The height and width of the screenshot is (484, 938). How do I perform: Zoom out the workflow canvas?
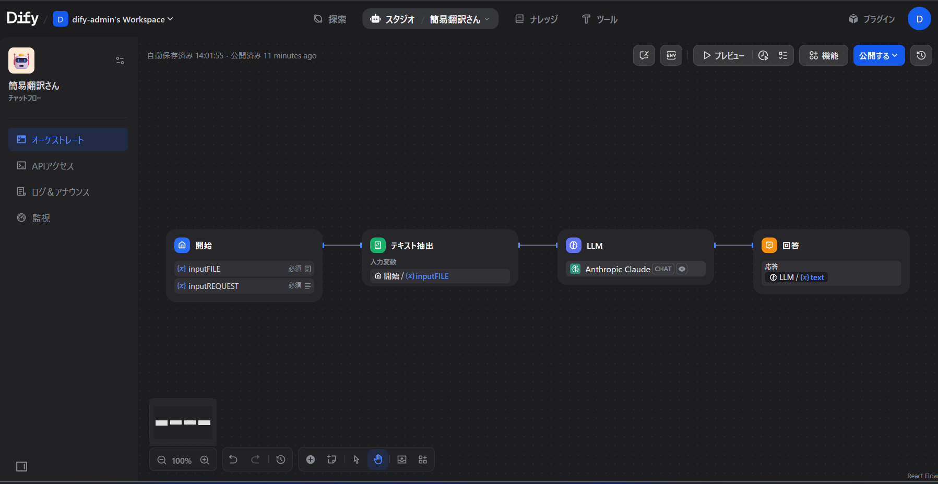click(162, 460)
